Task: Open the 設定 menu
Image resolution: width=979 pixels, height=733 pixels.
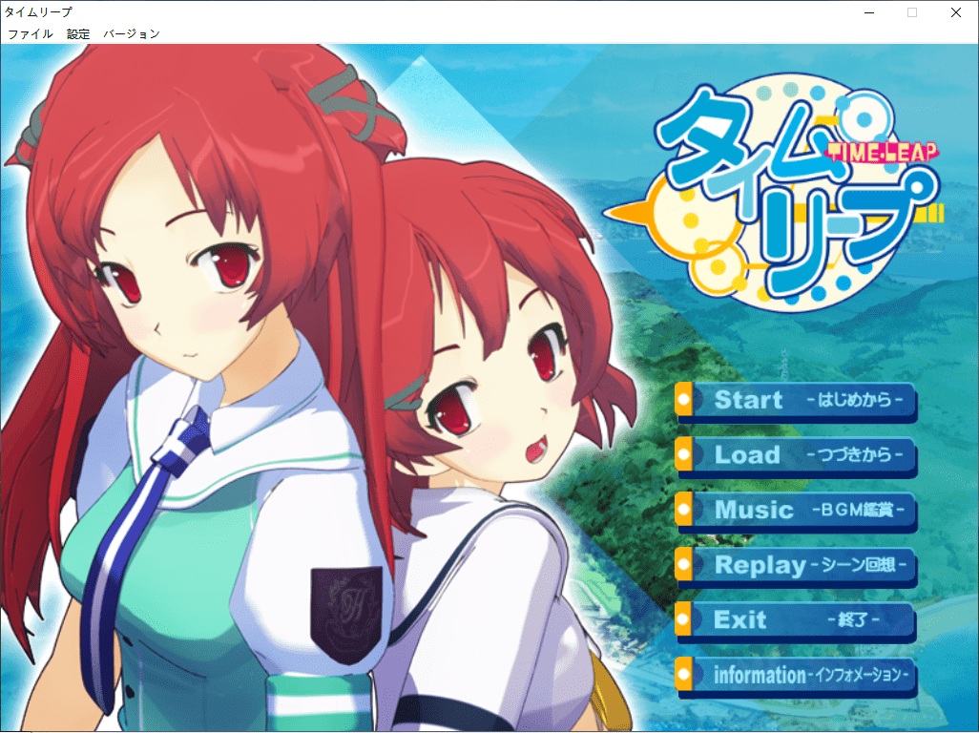Action: [78, 33]
